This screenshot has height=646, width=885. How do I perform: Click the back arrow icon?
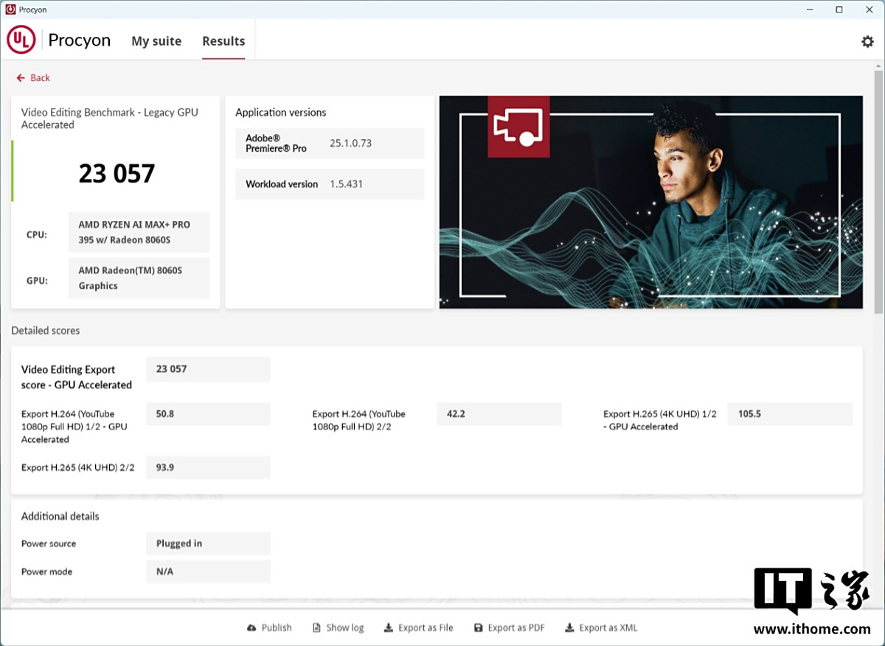21,78
